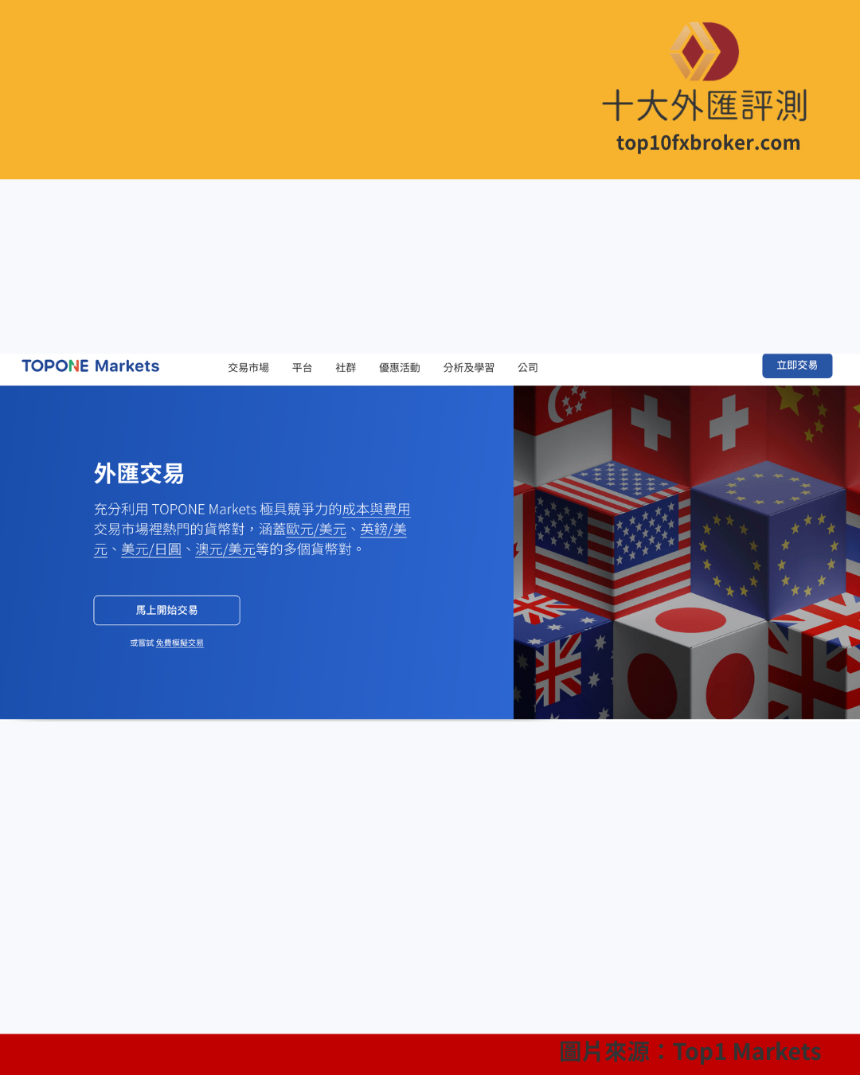The image size is (860, 1075).
Task: Open the 分析及學習 menu
Action: (469, 368)
